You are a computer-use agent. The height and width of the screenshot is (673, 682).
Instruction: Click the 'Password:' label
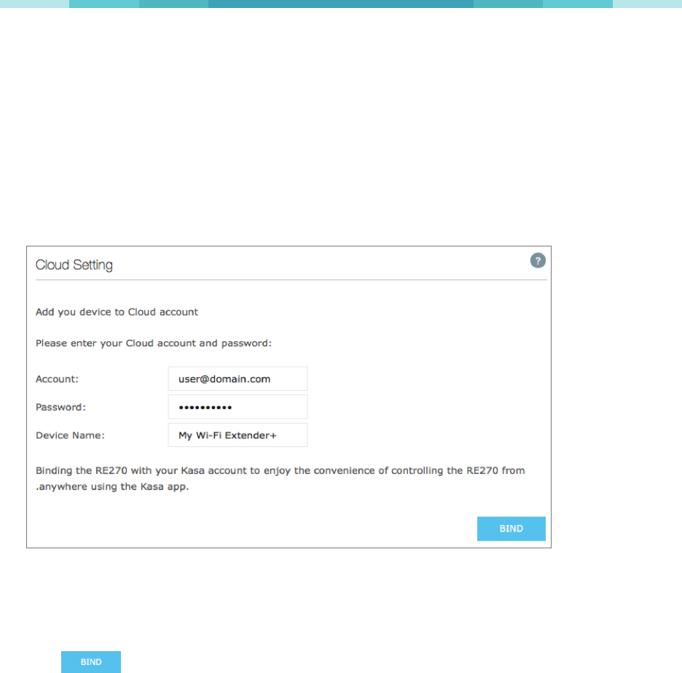tap(60, 407)
